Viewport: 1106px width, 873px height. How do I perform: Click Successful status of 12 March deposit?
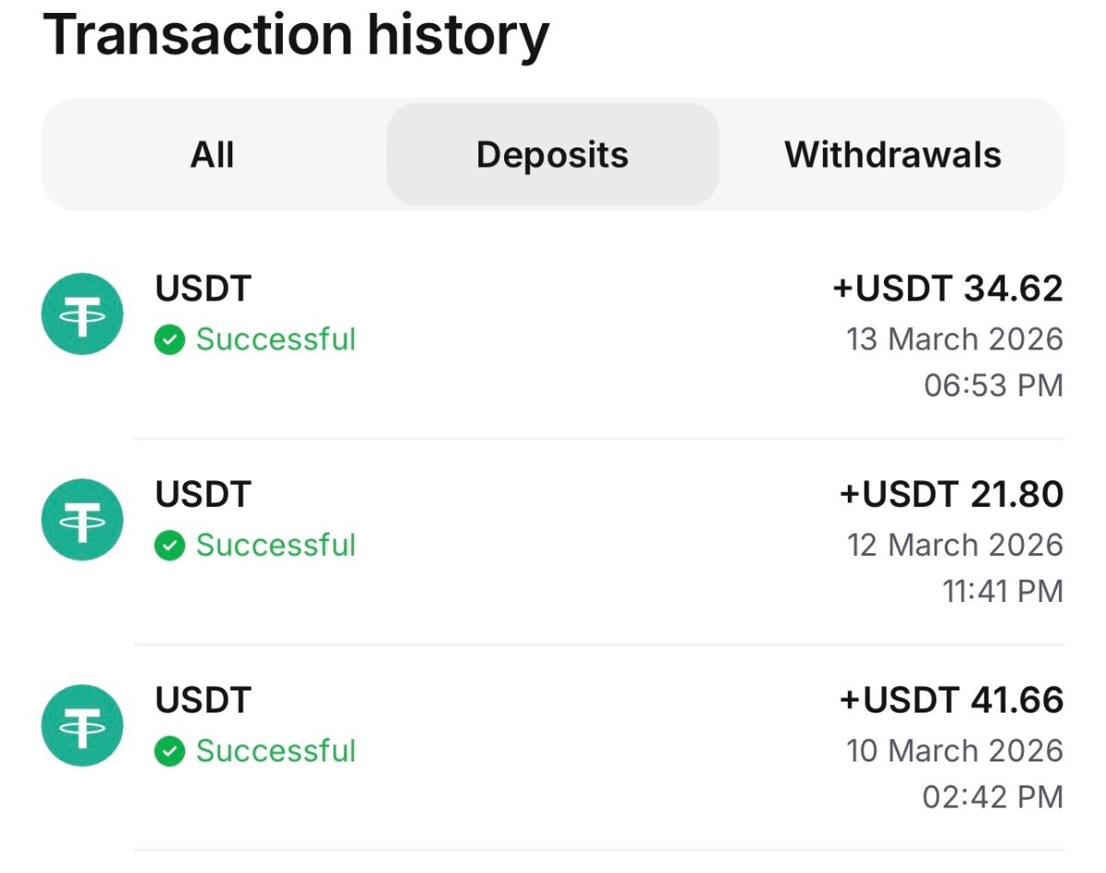276,546
